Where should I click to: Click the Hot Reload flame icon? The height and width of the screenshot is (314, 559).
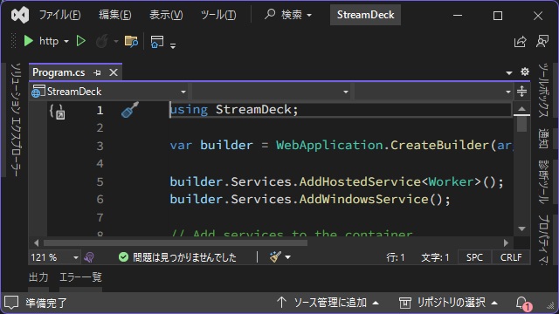click(102, 41)
